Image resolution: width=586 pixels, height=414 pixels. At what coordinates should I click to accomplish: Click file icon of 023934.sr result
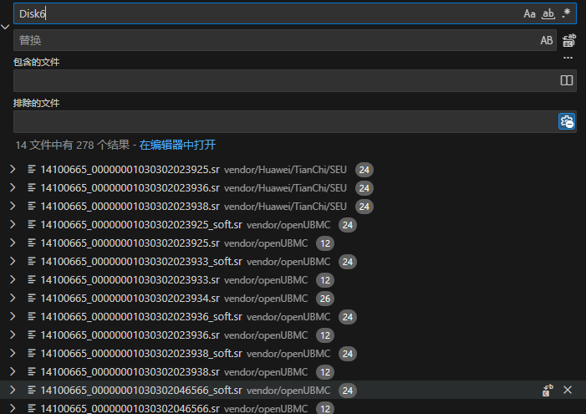[x=33, y=298]
